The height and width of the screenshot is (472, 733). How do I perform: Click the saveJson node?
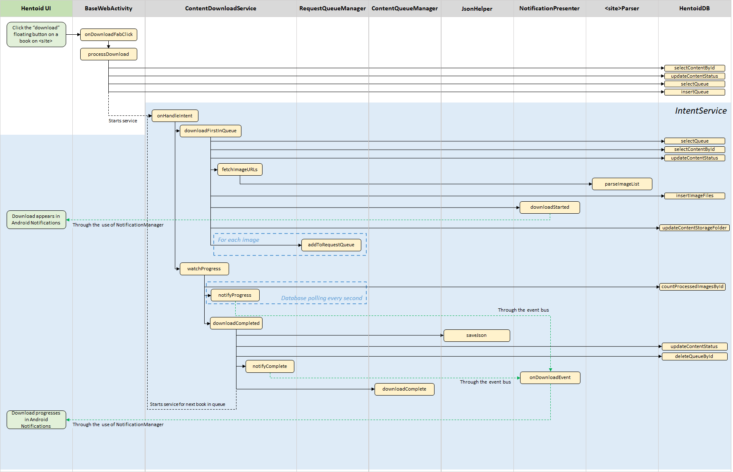coord(477,336)
